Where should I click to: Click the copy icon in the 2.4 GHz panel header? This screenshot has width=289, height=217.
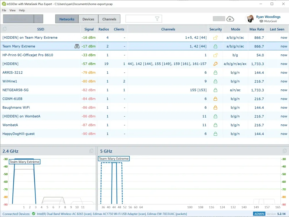point(92,151)
